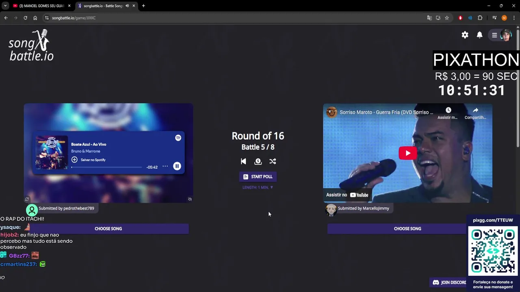
Task: Play the Sorriso Maroto YouTube video
Action: [407, 153]
